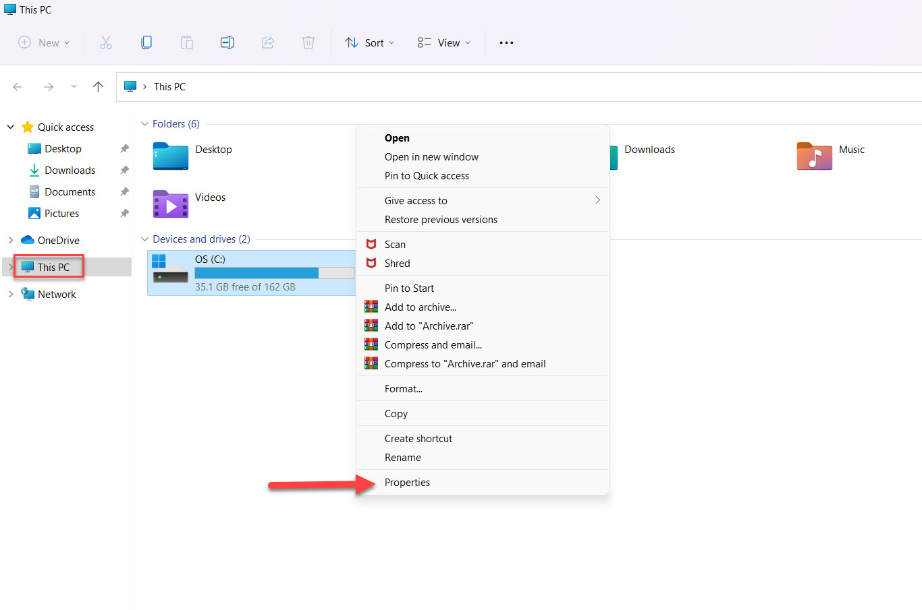Click the Delete trash icon

point(308,42)
